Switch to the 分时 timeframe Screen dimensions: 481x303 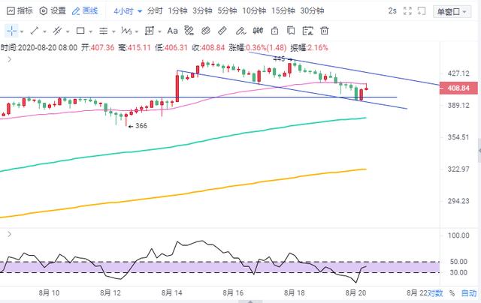tap(155, 11)
